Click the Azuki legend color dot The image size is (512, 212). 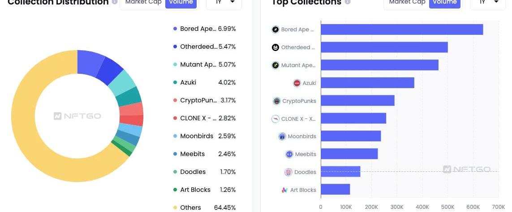point(175,82)
